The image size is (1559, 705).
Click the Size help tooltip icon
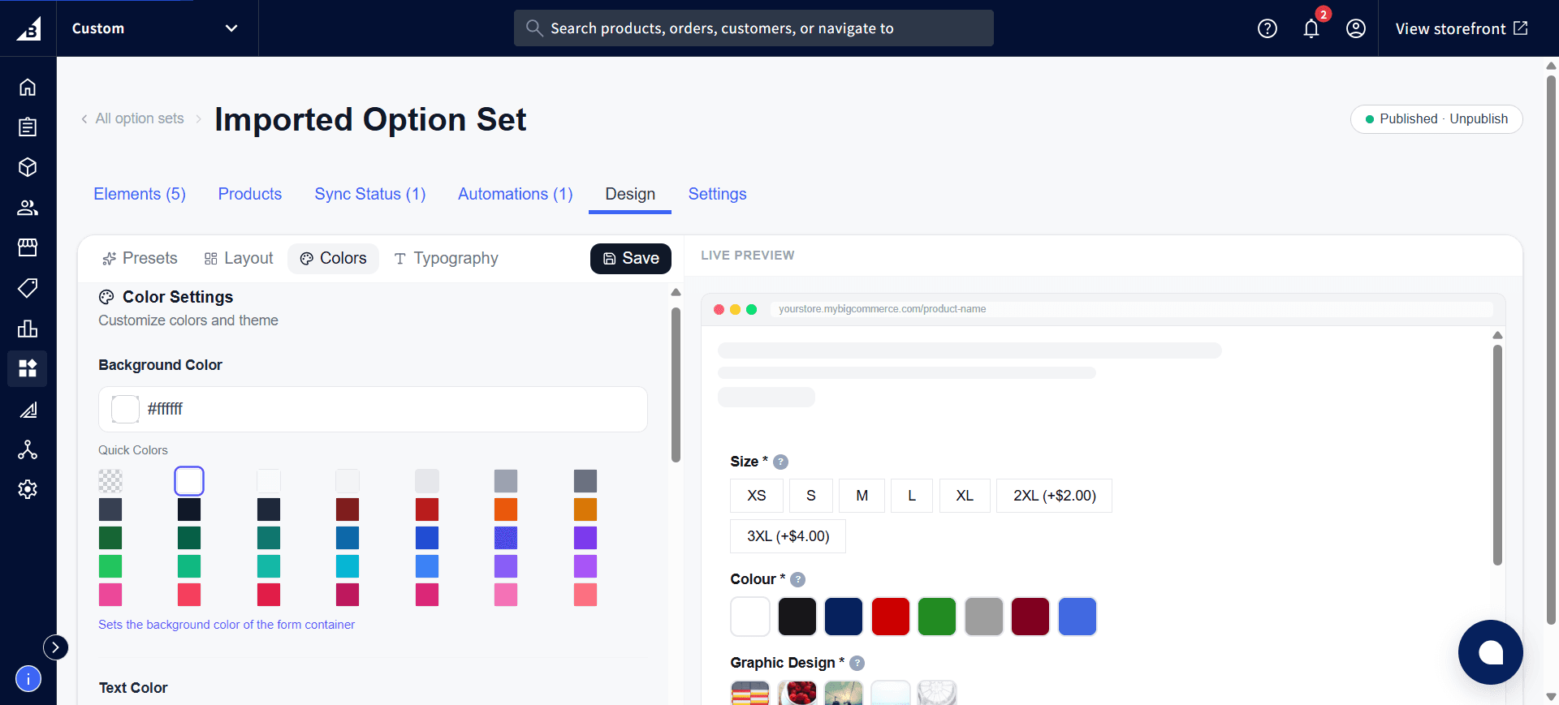tap(780, 462)
